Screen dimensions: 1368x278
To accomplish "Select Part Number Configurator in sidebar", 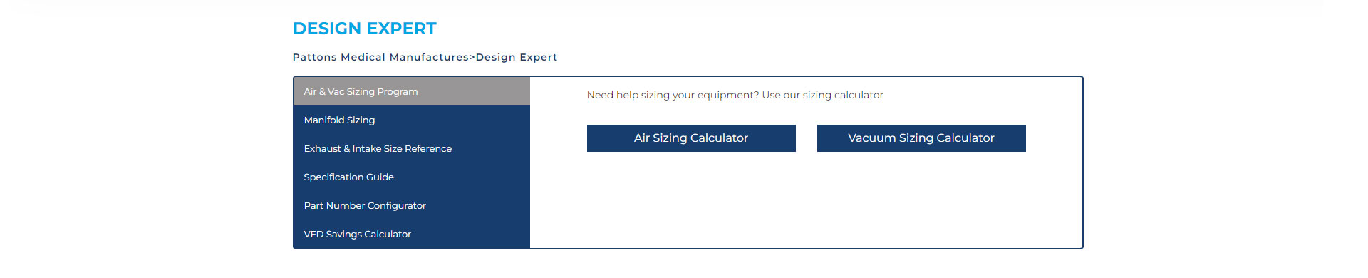I will (411, 205).
